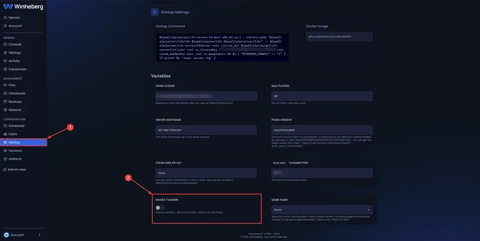Screen dimensions: 480x241
Task: Open the Files section label
Action: pos(12,85)
